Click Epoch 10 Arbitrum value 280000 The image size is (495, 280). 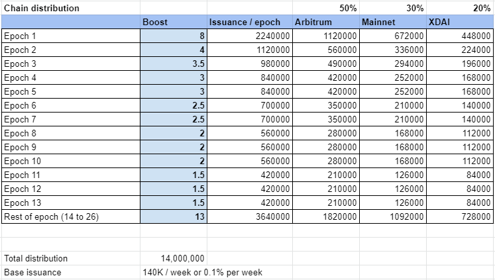click(326, 161)
